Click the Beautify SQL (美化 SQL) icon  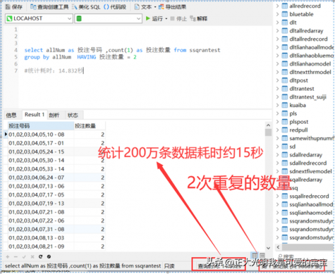click(x=86, y=7)
